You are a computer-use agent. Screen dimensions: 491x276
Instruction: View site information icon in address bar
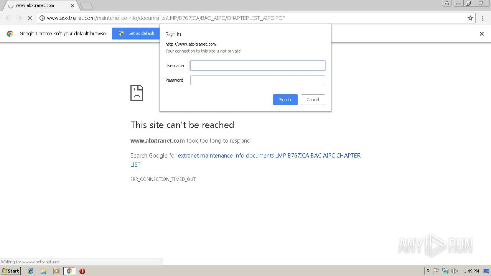click(x=42, y=18)
